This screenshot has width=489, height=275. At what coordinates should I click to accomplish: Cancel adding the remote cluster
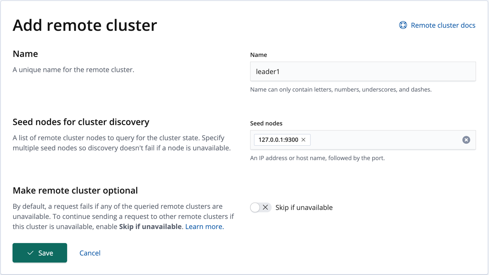click(90, 253)
